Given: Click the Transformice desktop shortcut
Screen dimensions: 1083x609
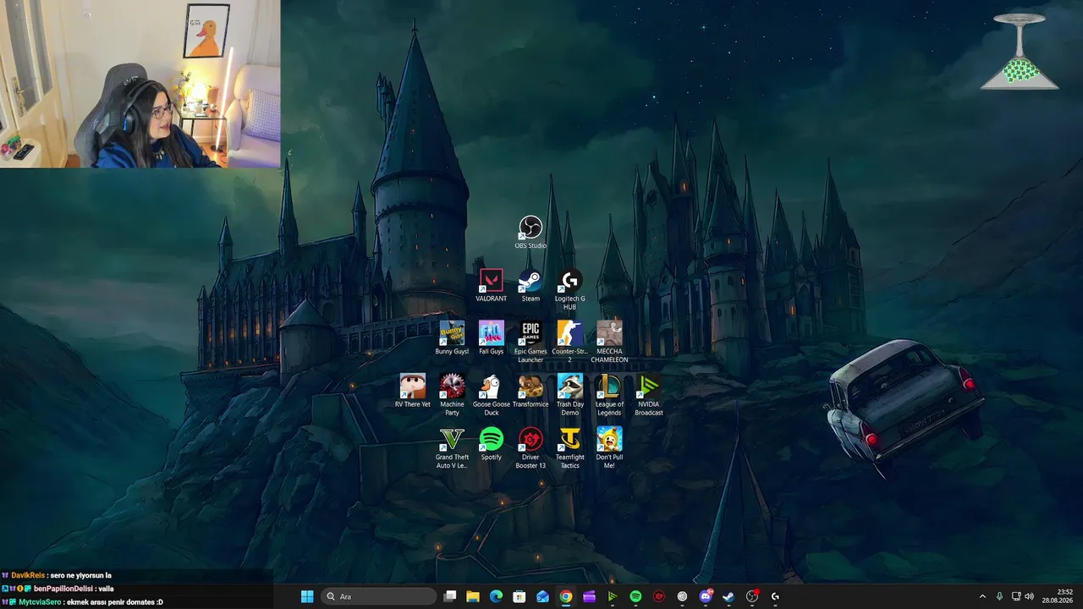Looking at the screenshot, I should [531, 392].
